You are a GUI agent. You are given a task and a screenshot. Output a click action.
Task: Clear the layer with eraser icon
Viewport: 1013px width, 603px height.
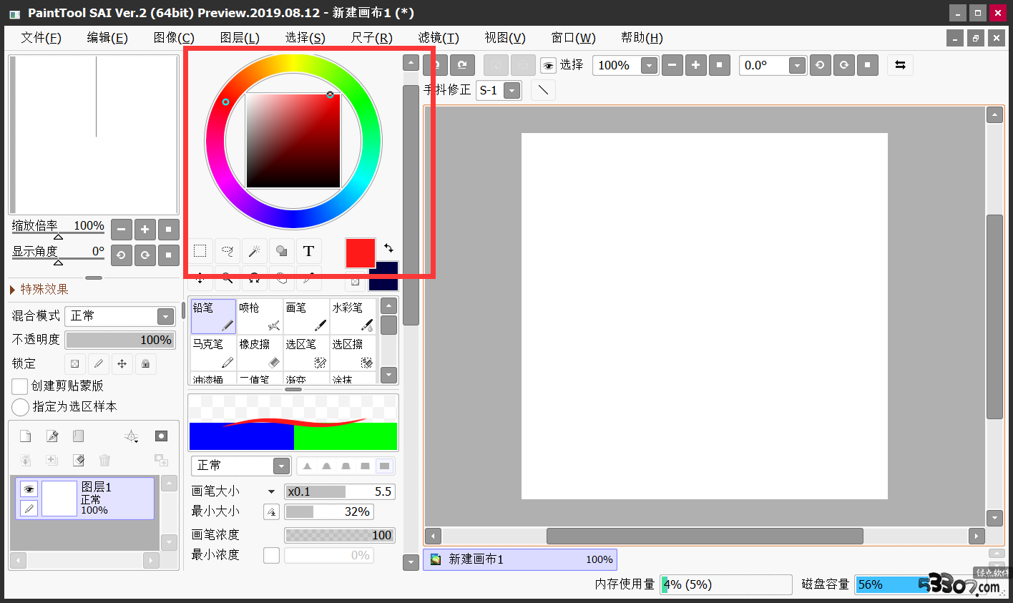pos(79,460)
